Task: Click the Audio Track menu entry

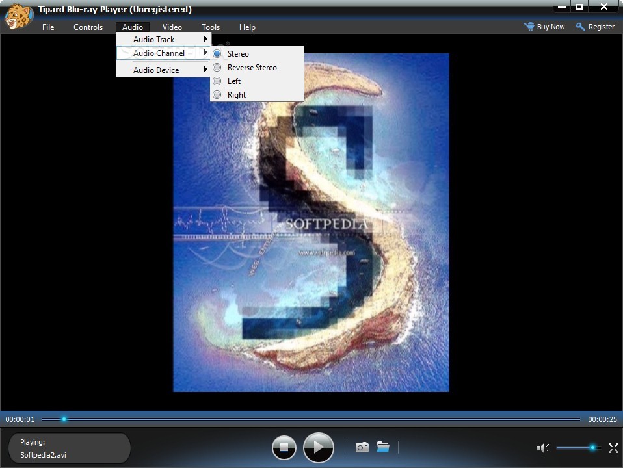Action: tap(163, 40)
